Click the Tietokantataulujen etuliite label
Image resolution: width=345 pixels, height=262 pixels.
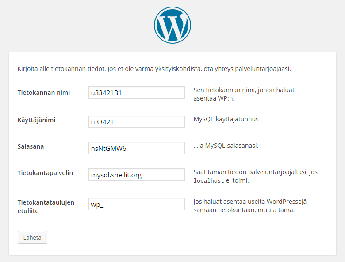46,206
